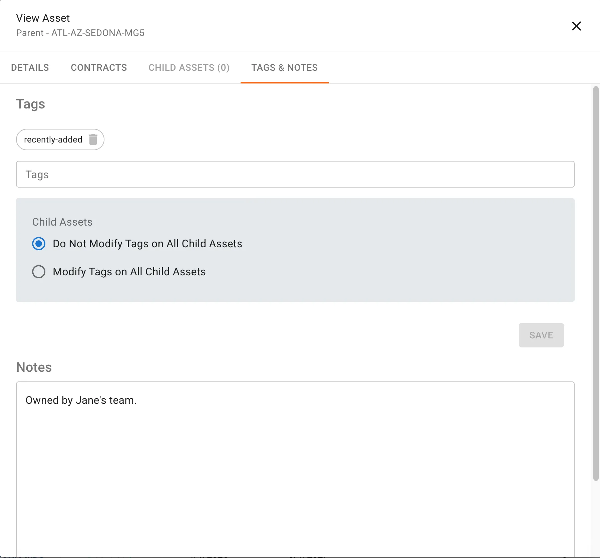This screenshot has width=600, height=558.
Task: Click the Child Assets section label
Action: 62,222
